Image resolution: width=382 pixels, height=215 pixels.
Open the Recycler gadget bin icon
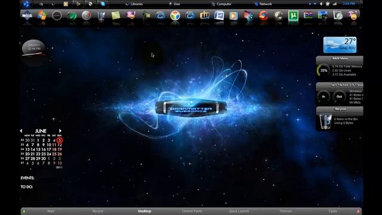(x=325, y=121)
